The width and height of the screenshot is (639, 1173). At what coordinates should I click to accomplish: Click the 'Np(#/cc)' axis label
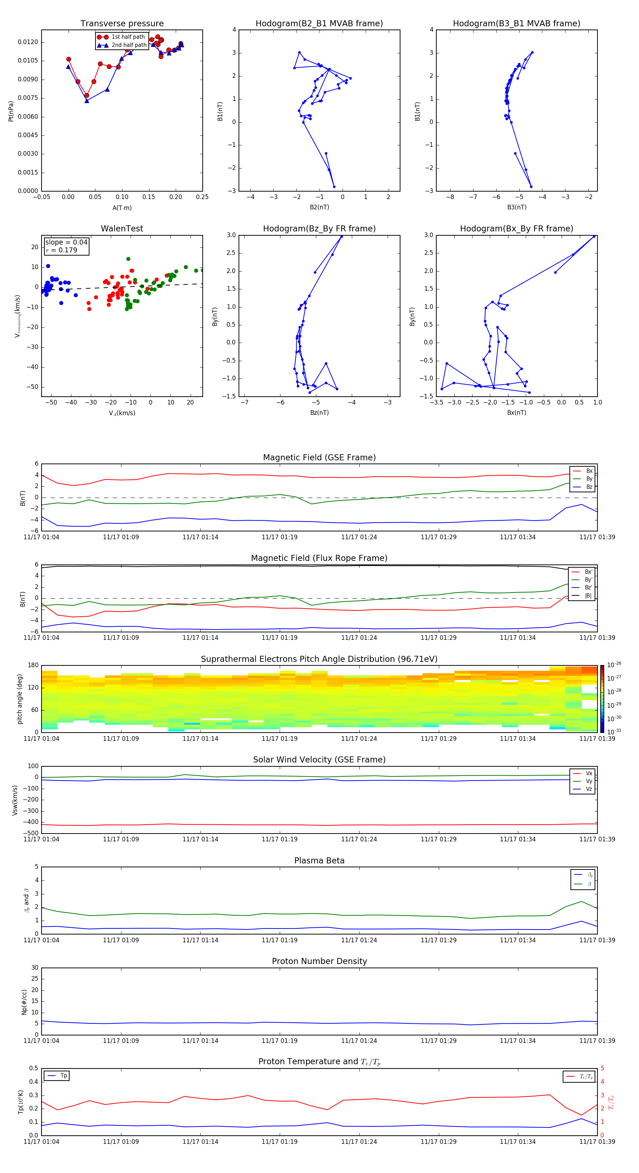[x=24, y=1002]
